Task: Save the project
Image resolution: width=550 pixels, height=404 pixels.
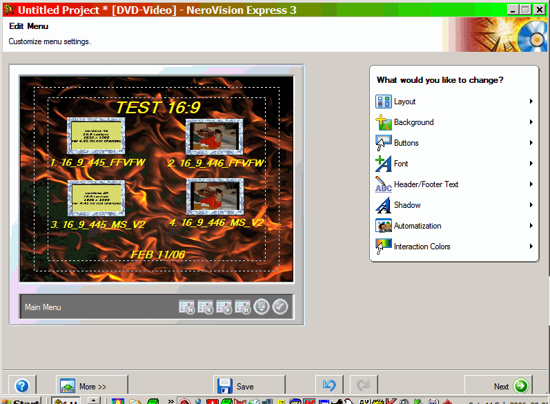Action: 235,386
